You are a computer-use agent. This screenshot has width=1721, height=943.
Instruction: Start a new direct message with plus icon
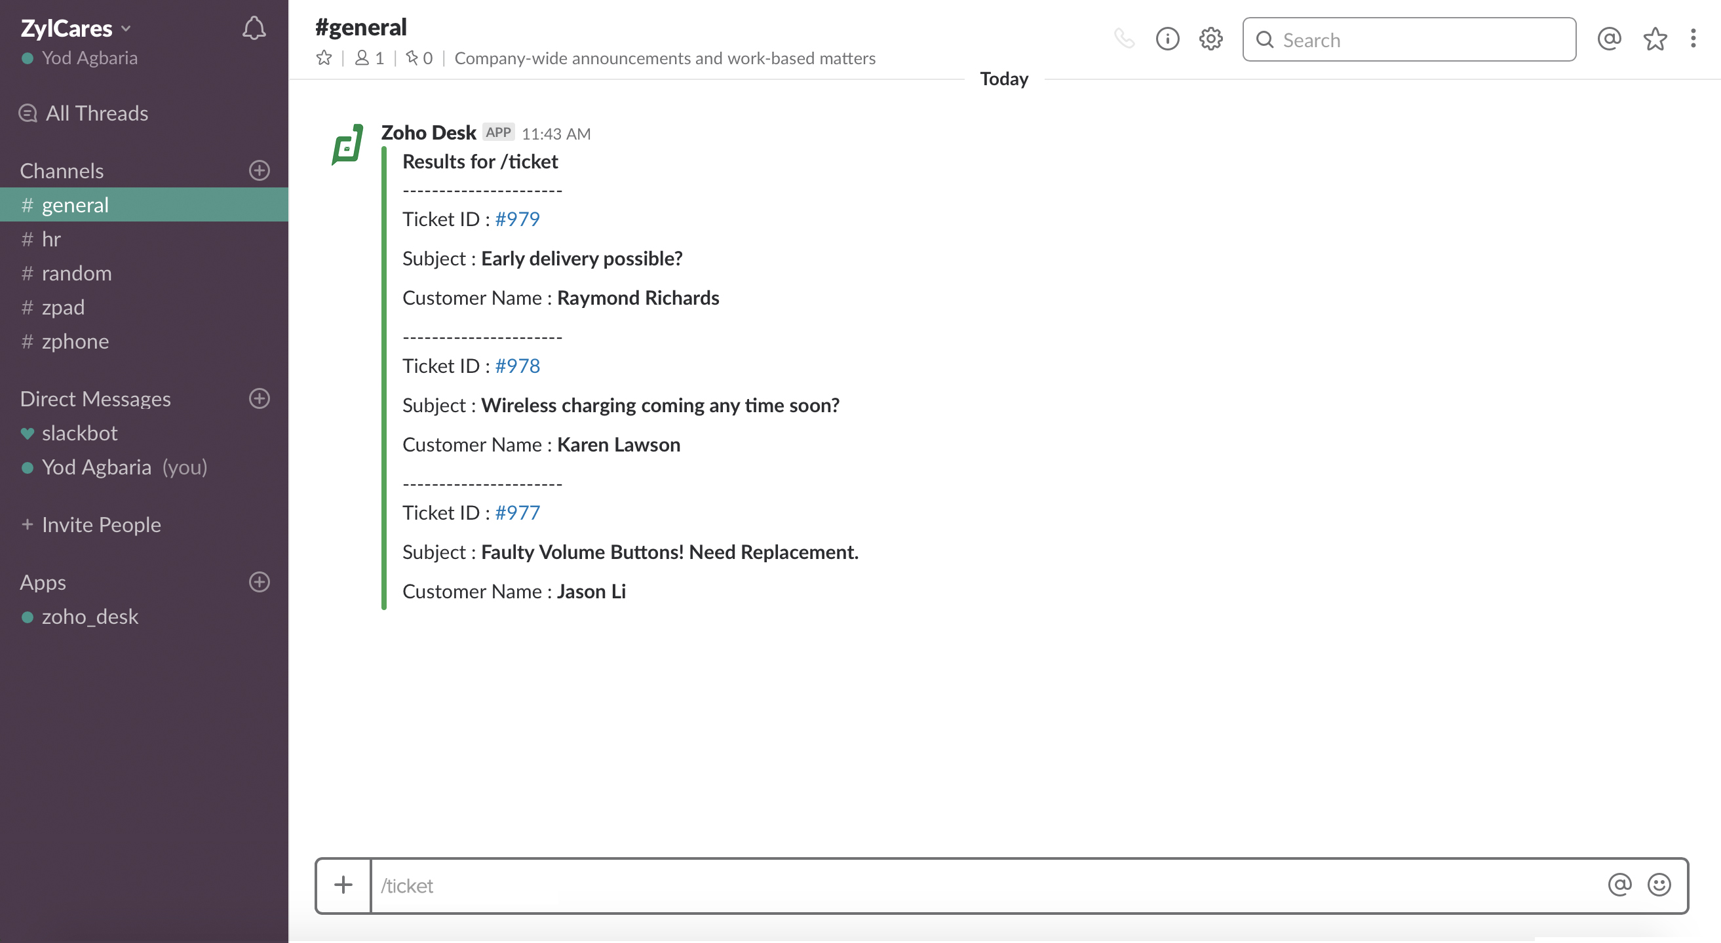click(x=260, y=398)
